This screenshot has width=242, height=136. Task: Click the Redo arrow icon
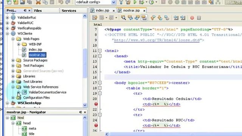(x=68, y=2)
